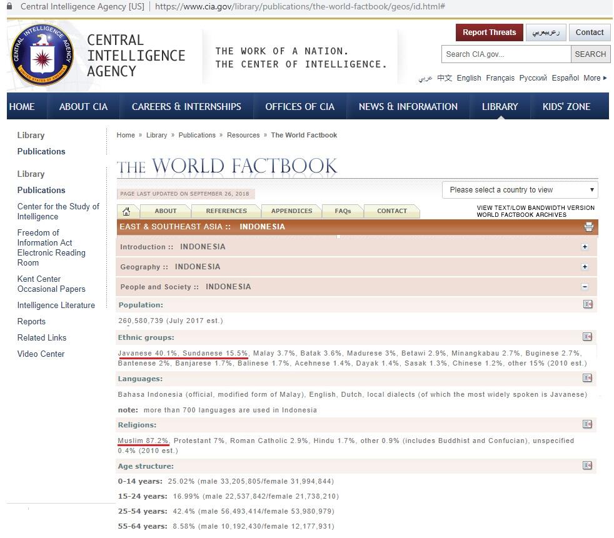Open field listing icon for Religions
The height and width of the screenshot is (538, 614).
point(587,424)
